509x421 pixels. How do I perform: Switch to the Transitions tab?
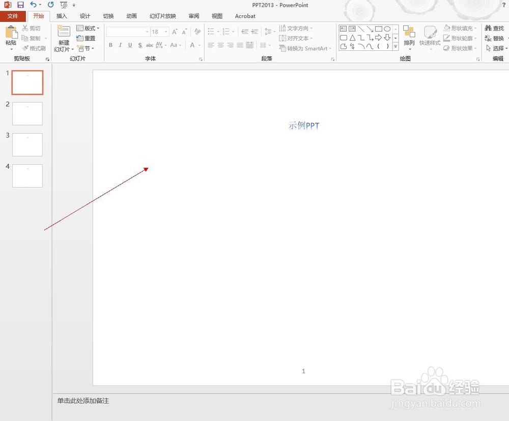coord(108,16)
